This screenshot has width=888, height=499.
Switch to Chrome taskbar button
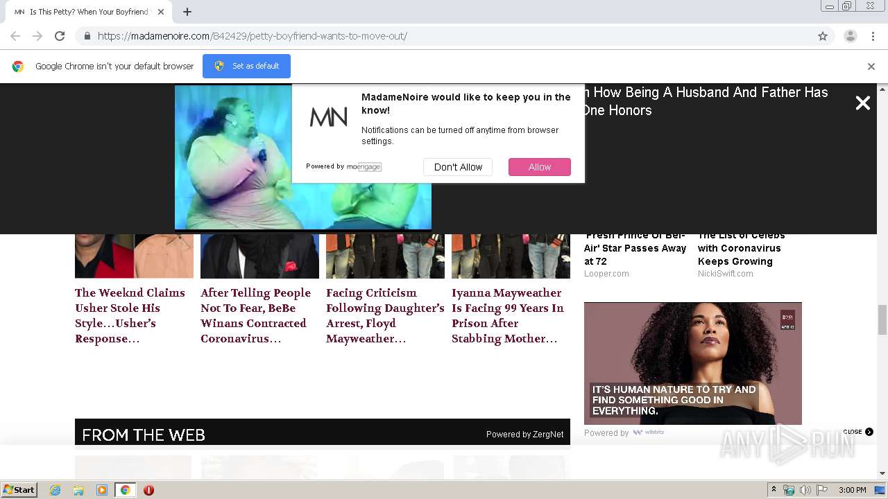125,490
